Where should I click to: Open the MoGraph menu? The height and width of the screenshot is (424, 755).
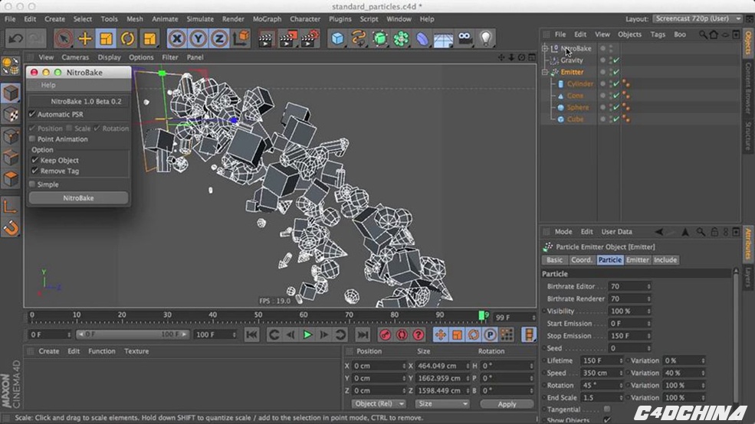pyautogui.click(x=267, y=18)
